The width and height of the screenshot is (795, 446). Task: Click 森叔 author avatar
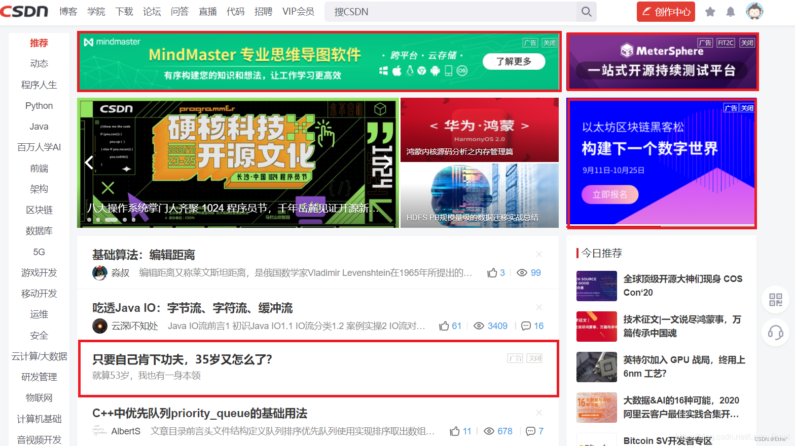coord(100,273)
